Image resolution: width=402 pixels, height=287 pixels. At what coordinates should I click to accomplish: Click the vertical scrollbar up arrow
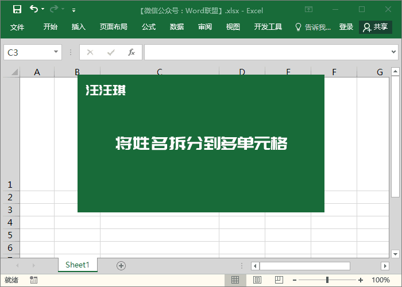(395, 71)
